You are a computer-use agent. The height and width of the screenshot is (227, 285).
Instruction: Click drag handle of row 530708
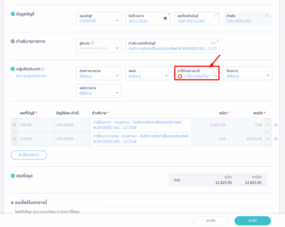14,125
